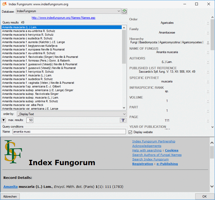Select Amanita muscaria f. gussowii row

(x=62, y=68)
